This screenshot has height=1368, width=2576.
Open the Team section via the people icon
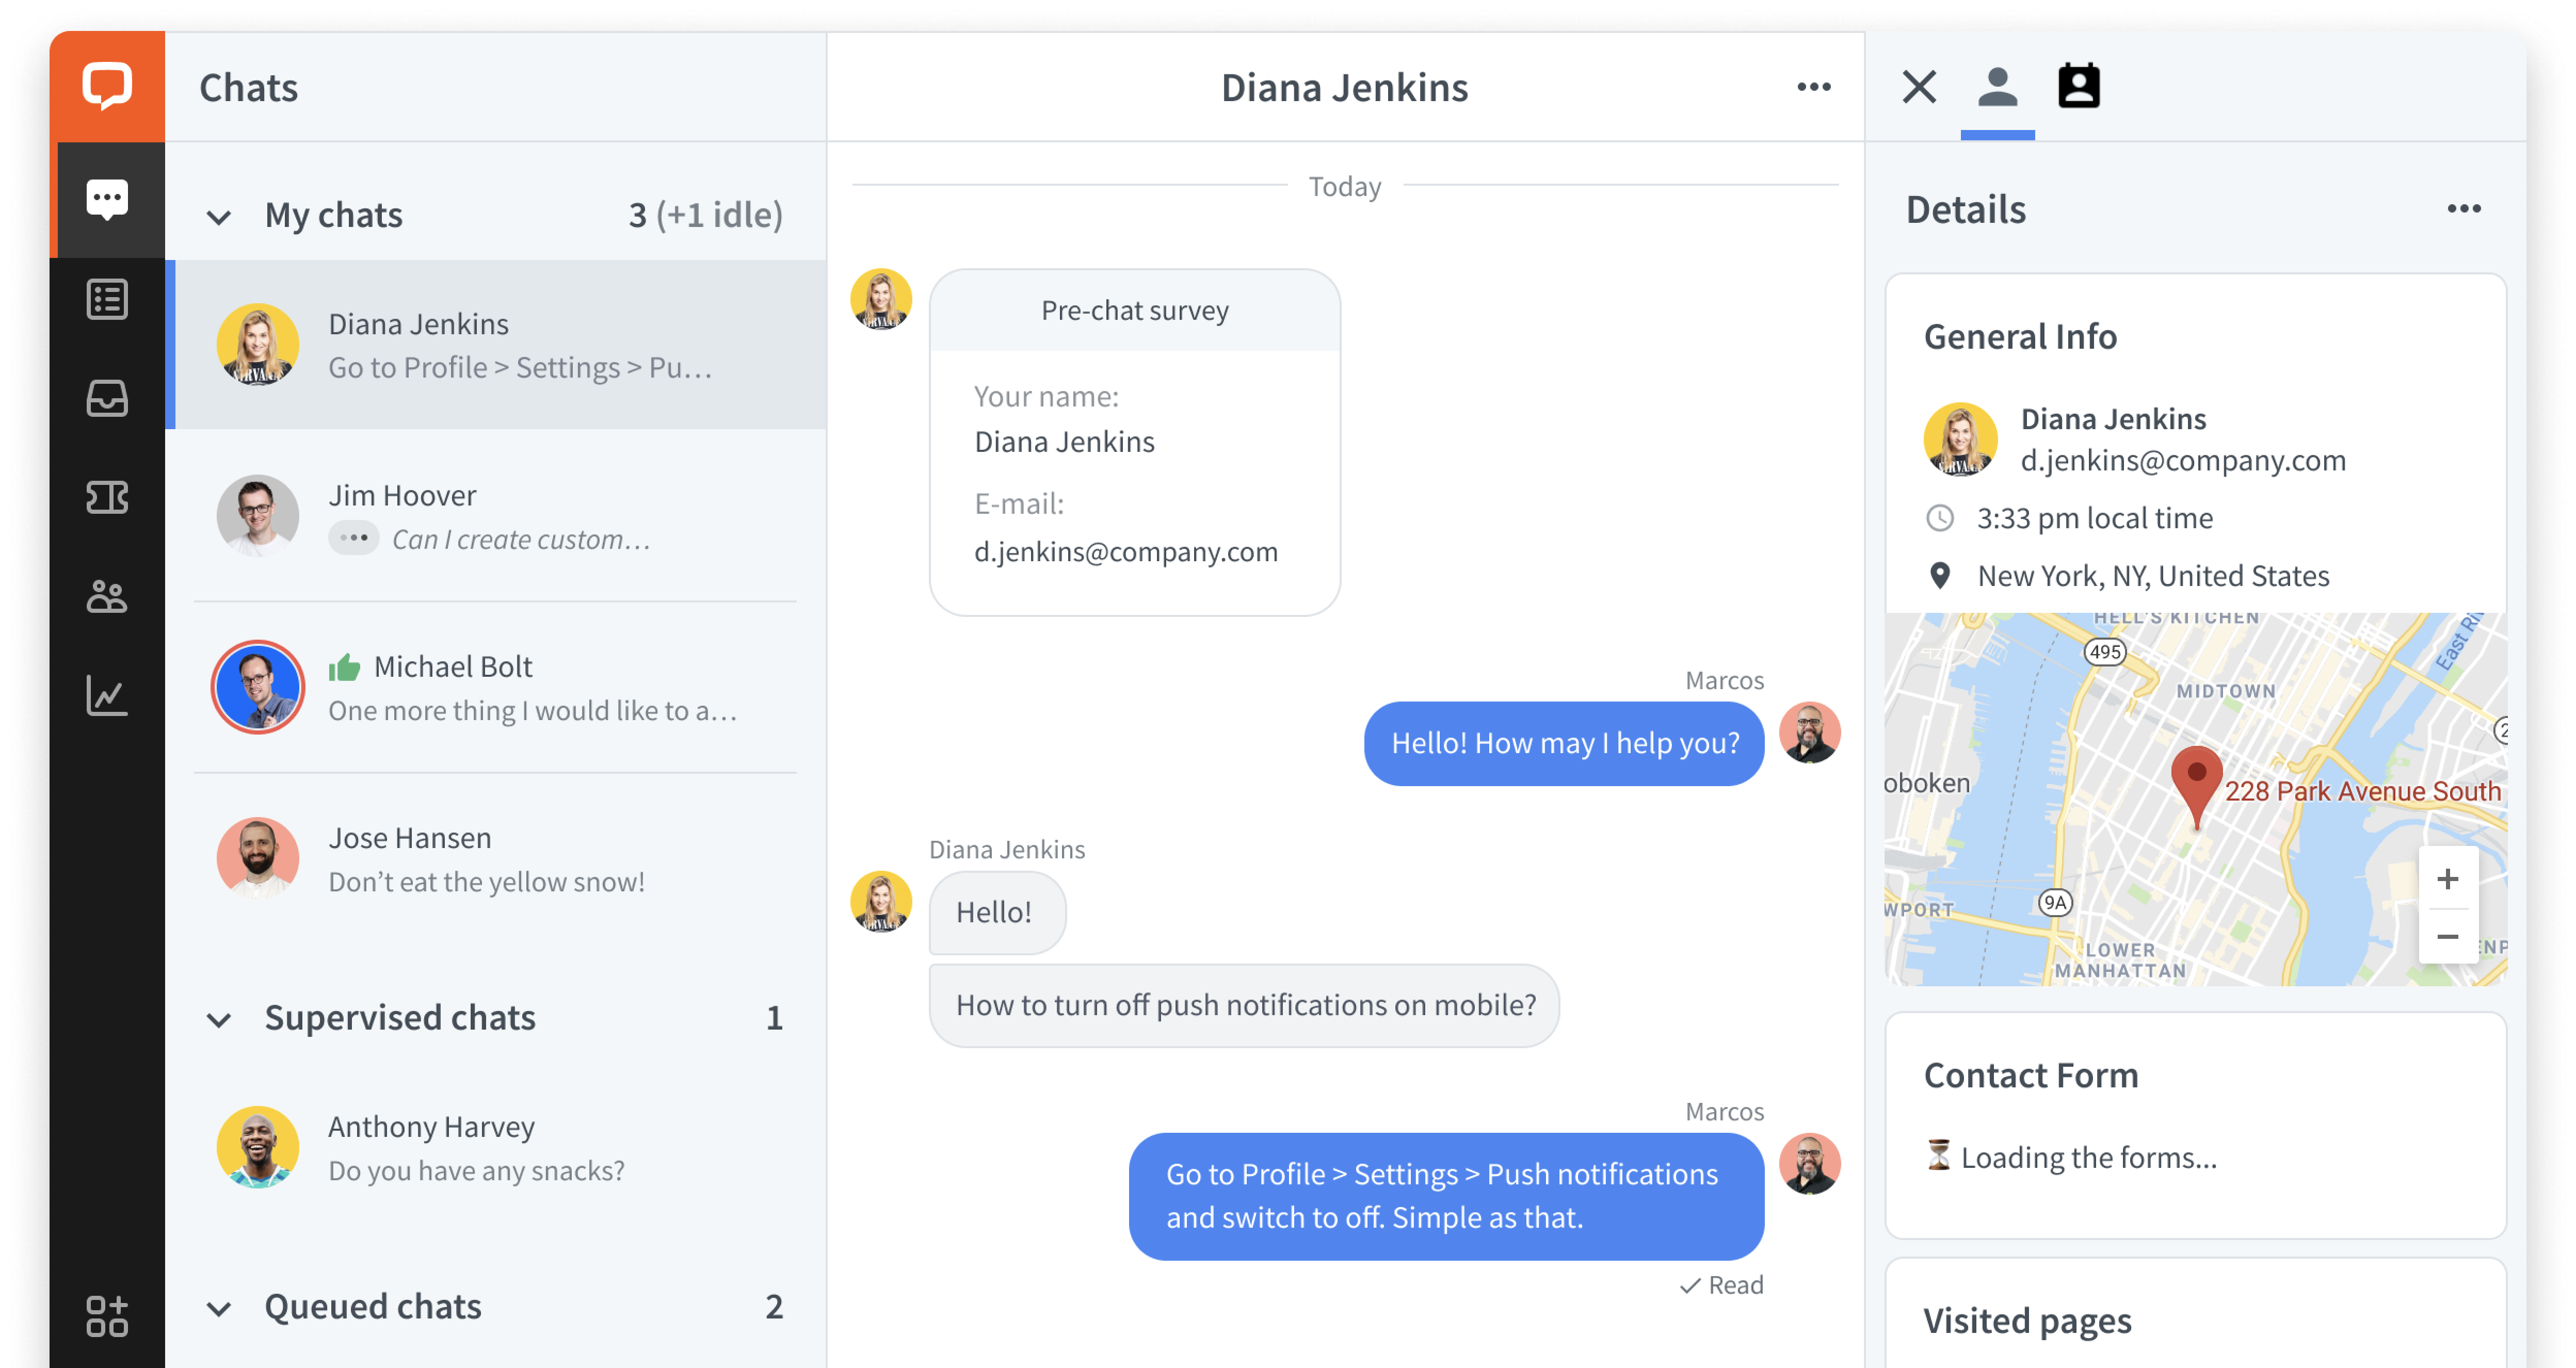pos(108,597)
